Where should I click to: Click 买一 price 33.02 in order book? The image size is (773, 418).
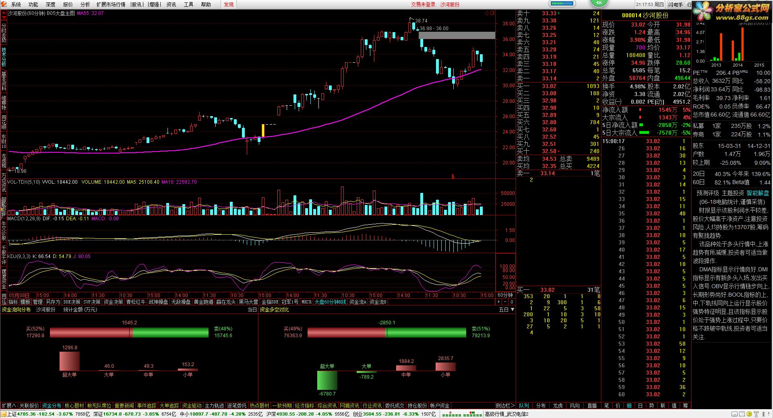pos(549,86)
